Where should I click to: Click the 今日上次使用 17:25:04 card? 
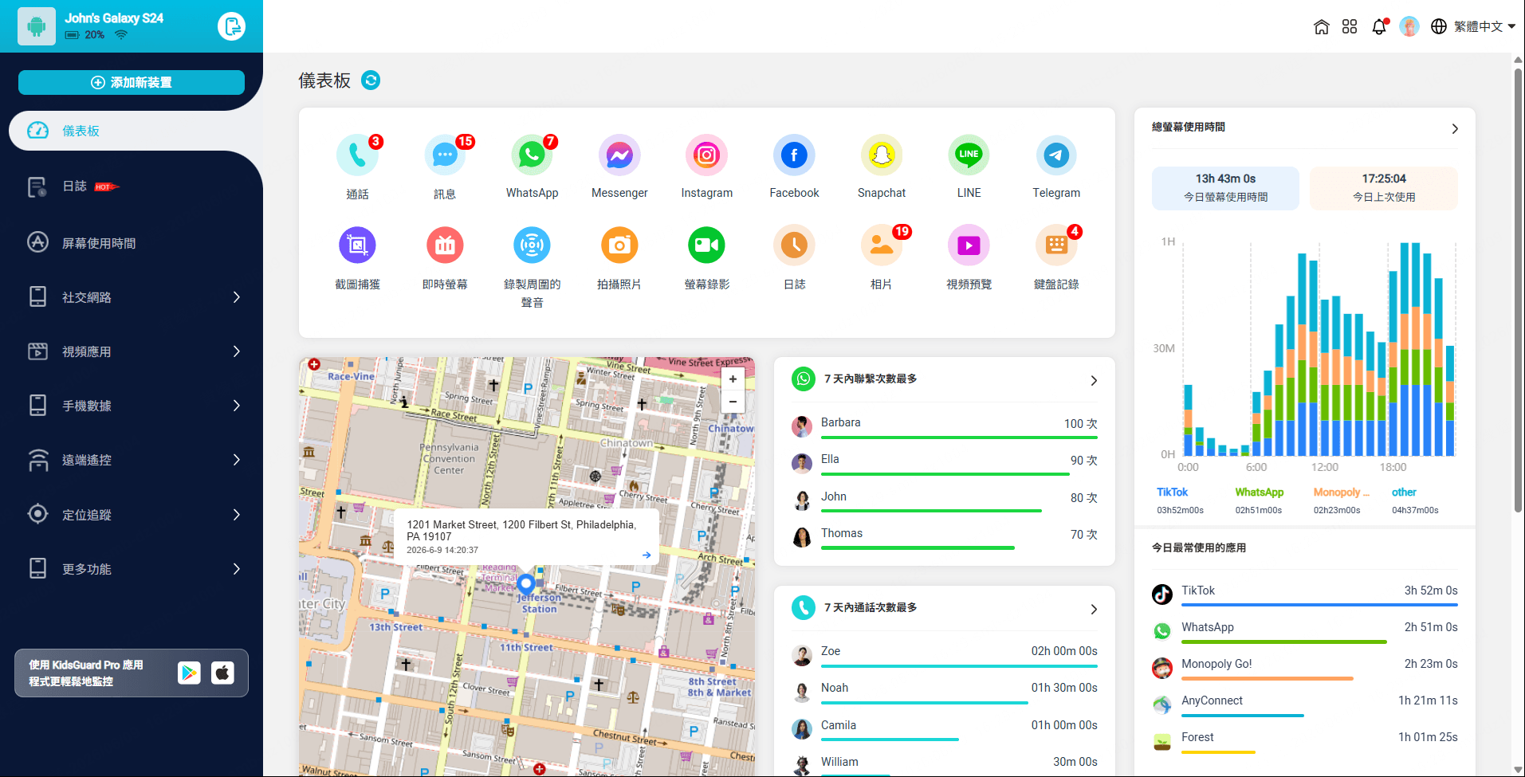point(1384,188)
